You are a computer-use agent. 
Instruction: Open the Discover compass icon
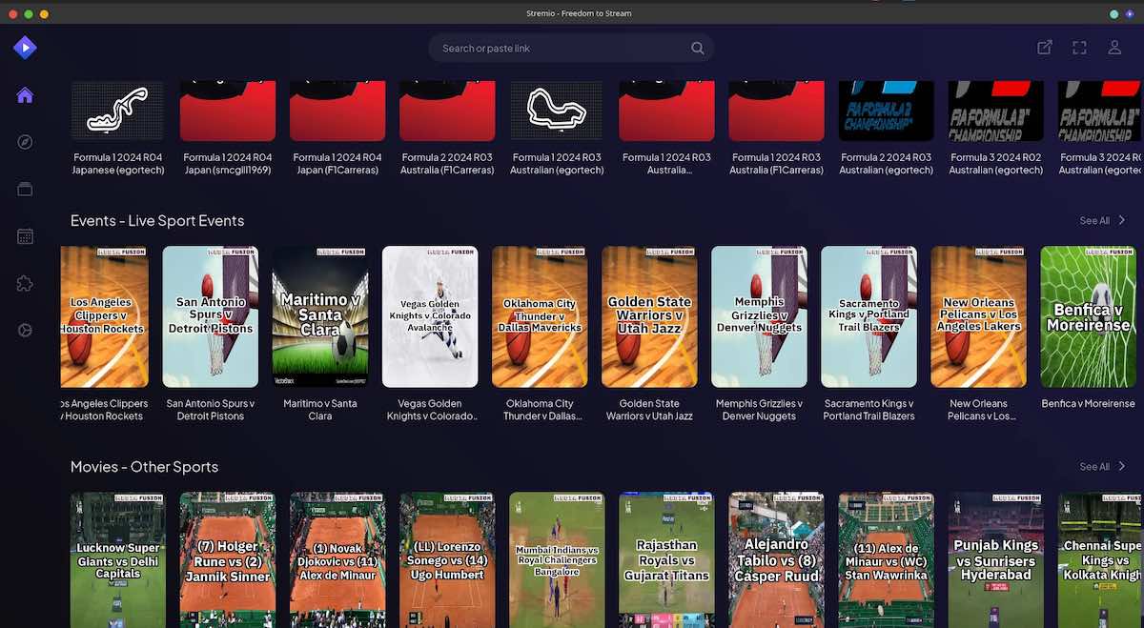click(25, 142)
